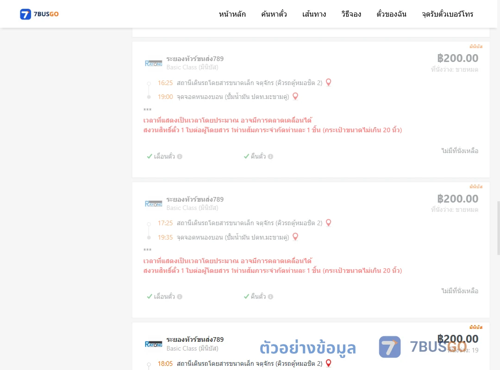Click the info icon beside คืนตั๋ว in 16:25 trip

[270, 156]
